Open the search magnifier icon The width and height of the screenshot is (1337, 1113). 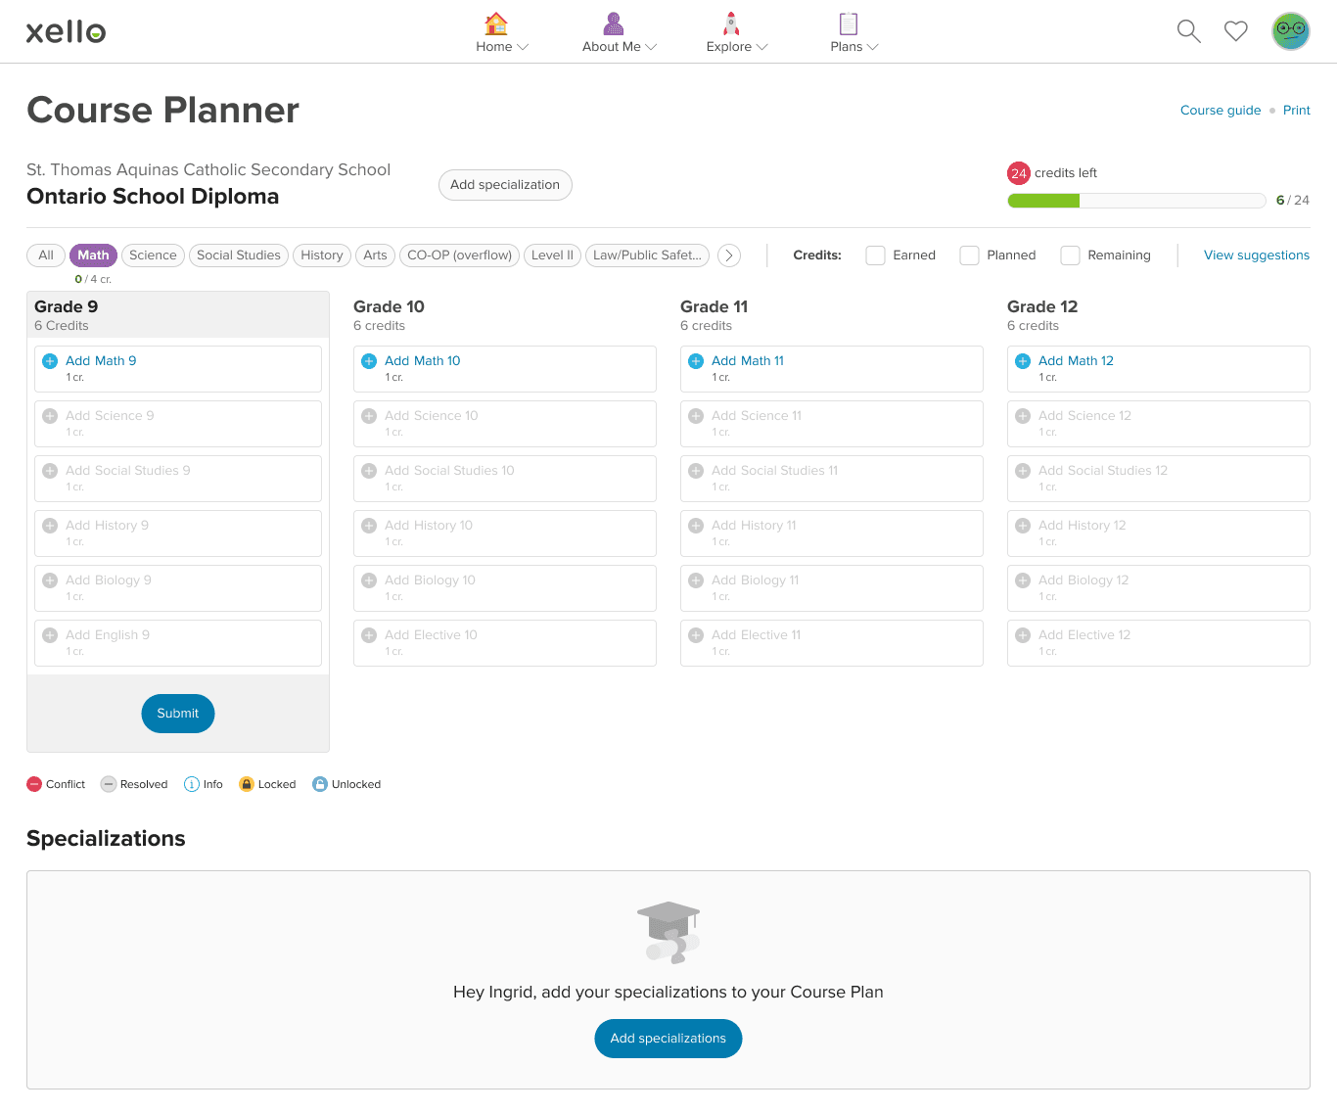pyautogui.click(x=1188, y=31)
